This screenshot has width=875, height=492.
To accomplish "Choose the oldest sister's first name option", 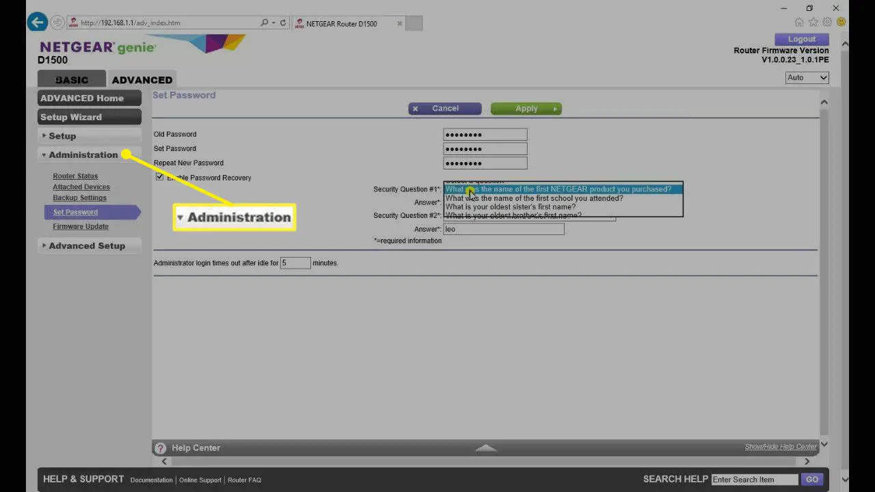I will (x=563, y=207).
